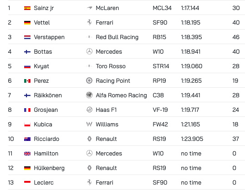
Task: Click the Racing Point circular logo
Action: [x=89, y=80]
